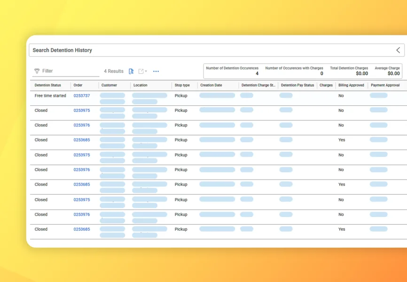Viewport: 407px width, 282px height.
Task: Select the 'Free time started' status cell
Action: (50, 95)
